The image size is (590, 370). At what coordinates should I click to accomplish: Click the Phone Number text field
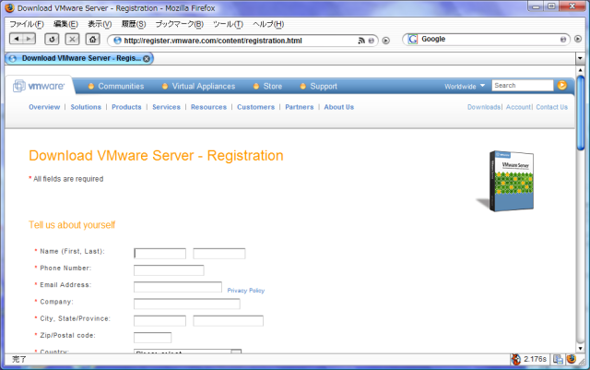[168, 270]
